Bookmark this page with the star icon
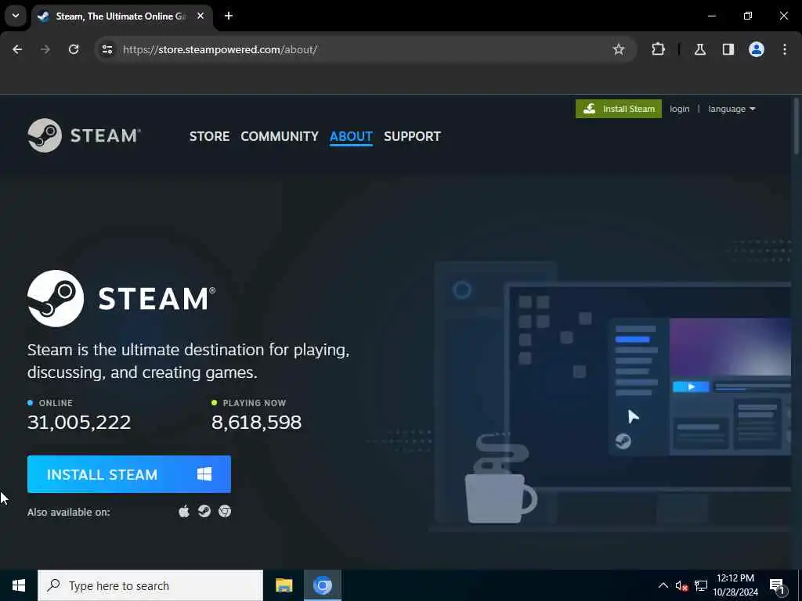 coord(619,49)
